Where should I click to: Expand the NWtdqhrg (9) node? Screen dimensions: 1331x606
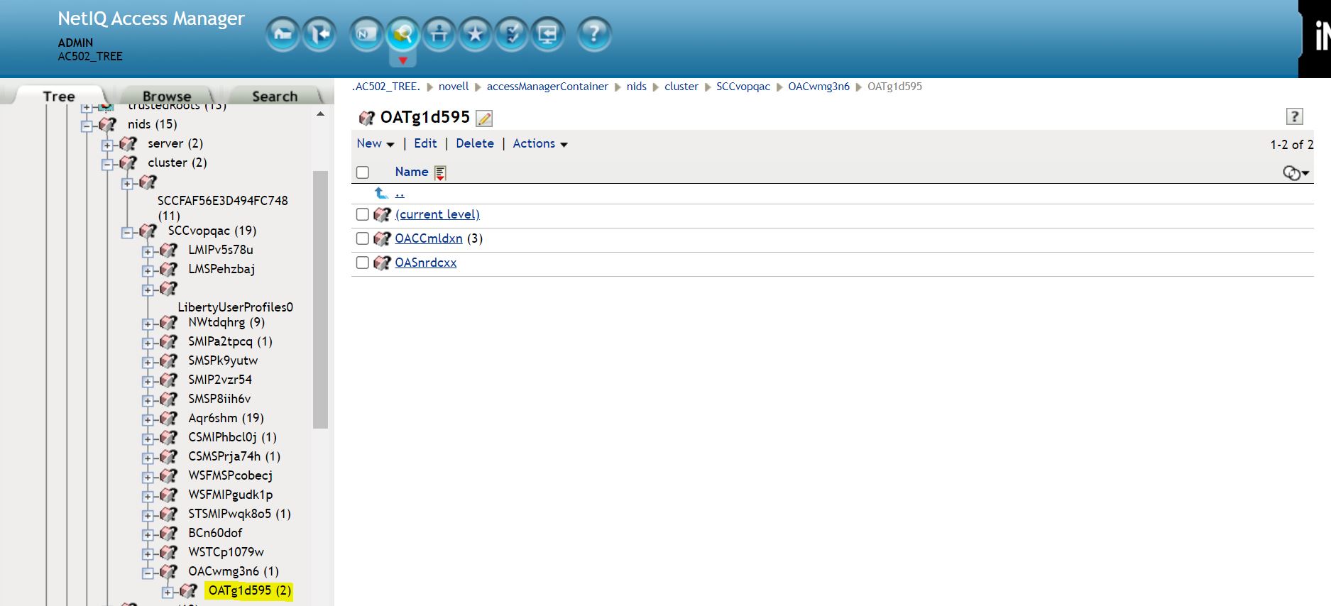148,324
